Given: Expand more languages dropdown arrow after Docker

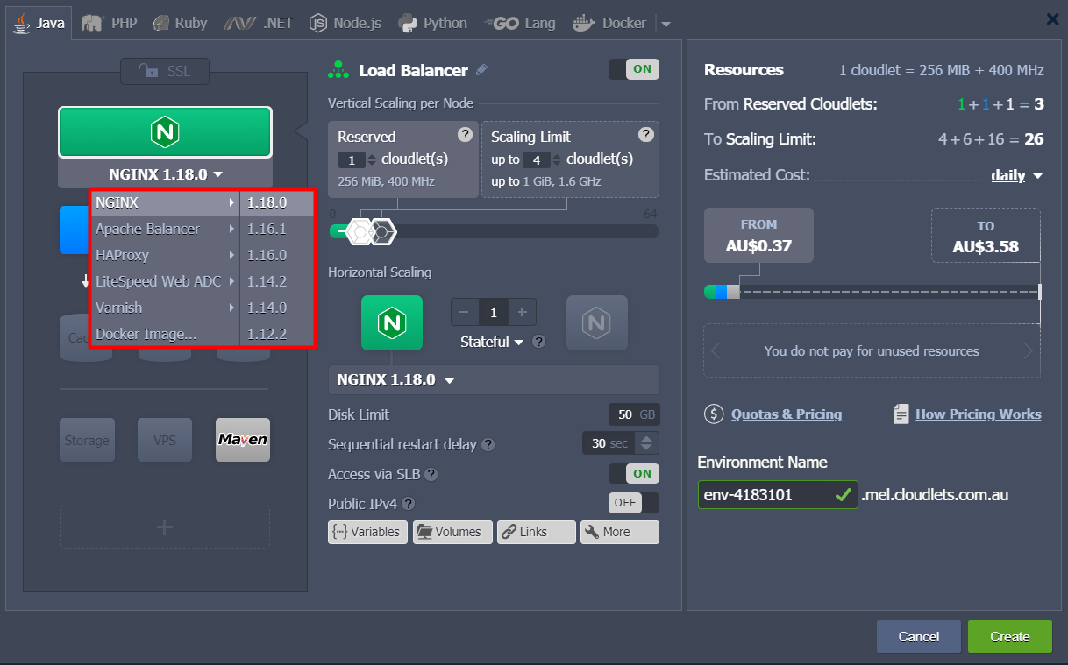Looking at the screenshot, I should (665, 24).
